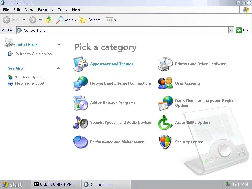Image resolution: width=252 pixels, height=189 pixels.
Task: Open the Favorites menu
Action: click(x=45, y=10)
